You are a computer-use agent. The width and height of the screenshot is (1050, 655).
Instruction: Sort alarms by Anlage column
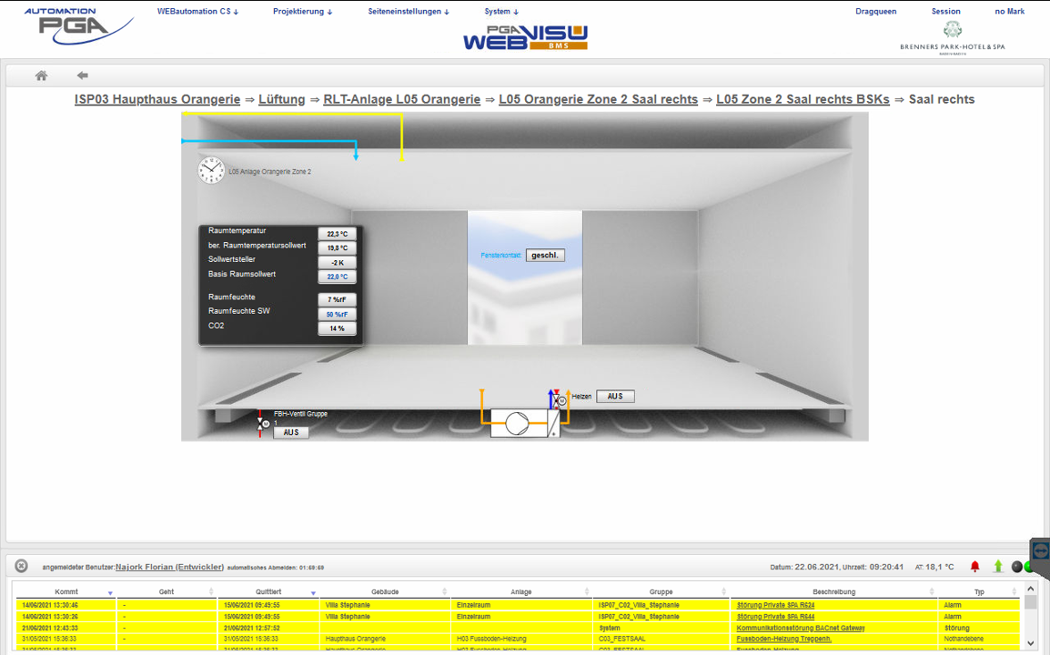pos(521,591)
